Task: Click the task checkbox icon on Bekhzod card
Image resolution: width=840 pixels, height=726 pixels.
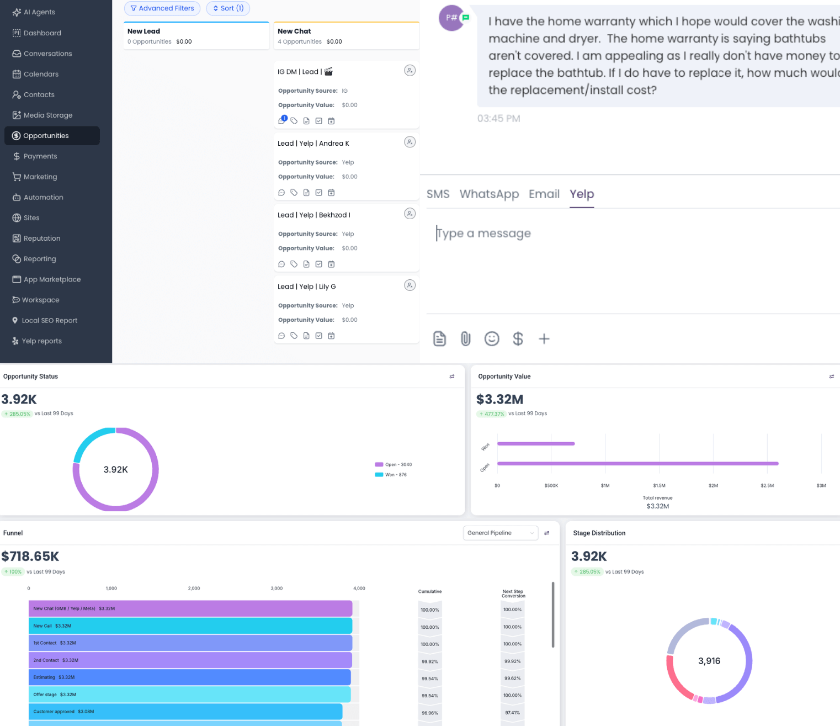Action: coord(318,264)
